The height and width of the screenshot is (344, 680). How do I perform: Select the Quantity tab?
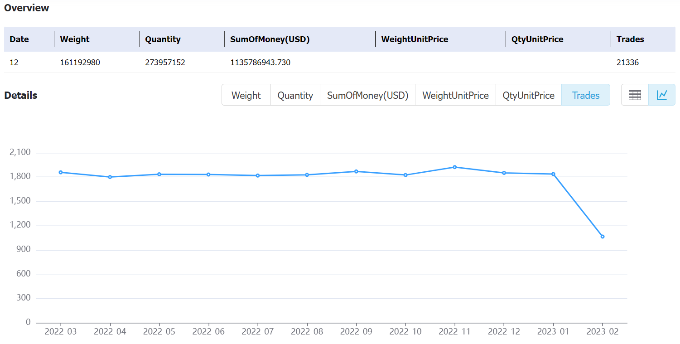(x=295, y=95)
